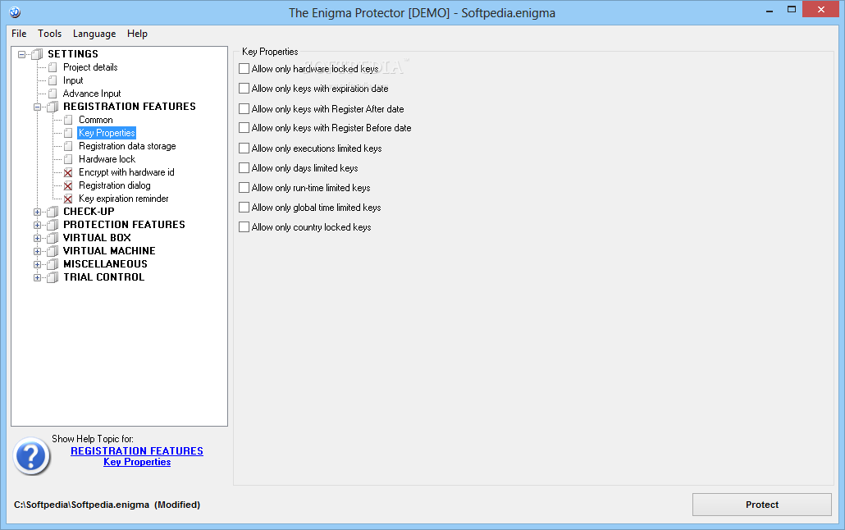Select Project details in the tree

90,67
